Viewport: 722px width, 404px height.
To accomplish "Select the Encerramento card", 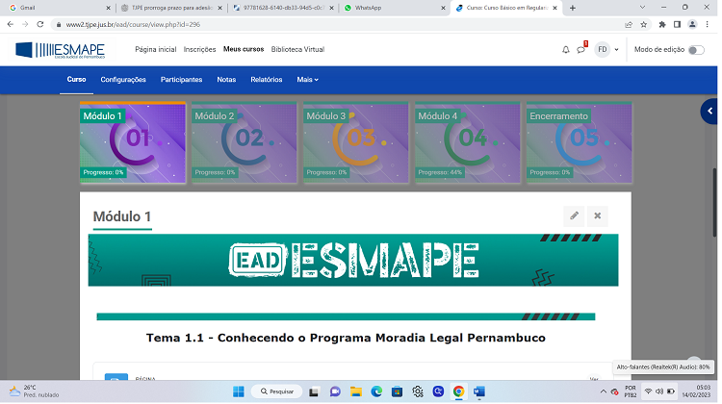I will [581, 143].
